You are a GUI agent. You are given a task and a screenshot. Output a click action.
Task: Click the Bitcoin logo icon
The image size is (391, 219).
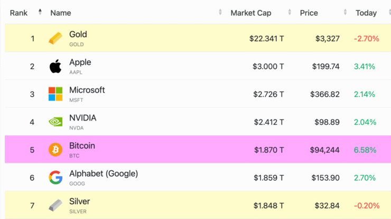(55, 150)
